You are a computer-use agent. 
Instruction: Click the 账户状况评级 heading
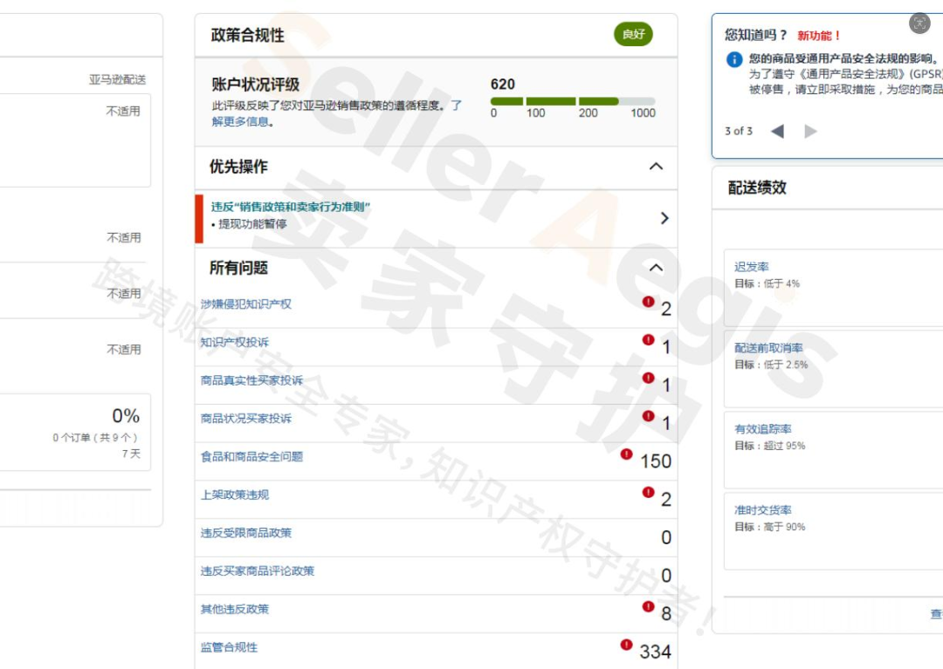click(256, 85)
